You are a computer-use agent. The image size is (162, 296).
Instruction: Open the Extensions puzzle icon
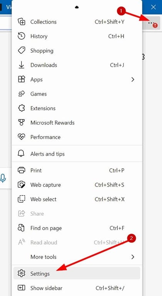click(x=21, y=108)
